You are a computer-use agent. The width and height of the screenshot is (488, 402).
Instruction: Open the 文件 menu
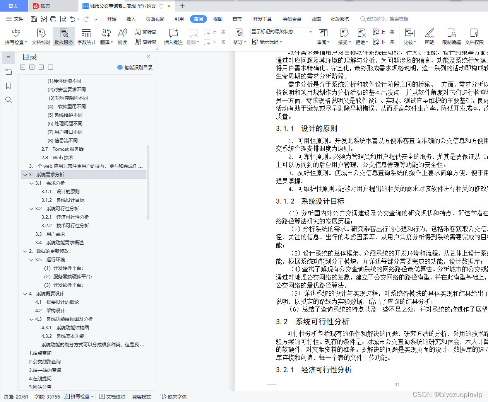[x=15, y=19]
